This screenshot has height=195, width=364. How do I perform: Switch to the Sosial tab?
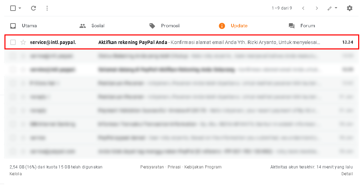[x=98, y=26]
